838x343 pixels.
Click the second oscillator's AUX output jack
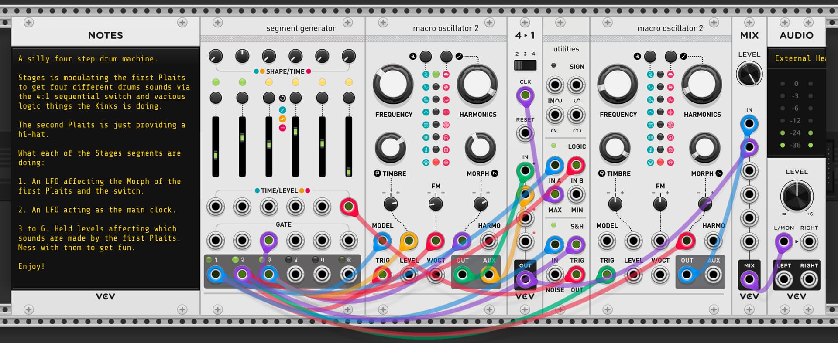[713, 275]
